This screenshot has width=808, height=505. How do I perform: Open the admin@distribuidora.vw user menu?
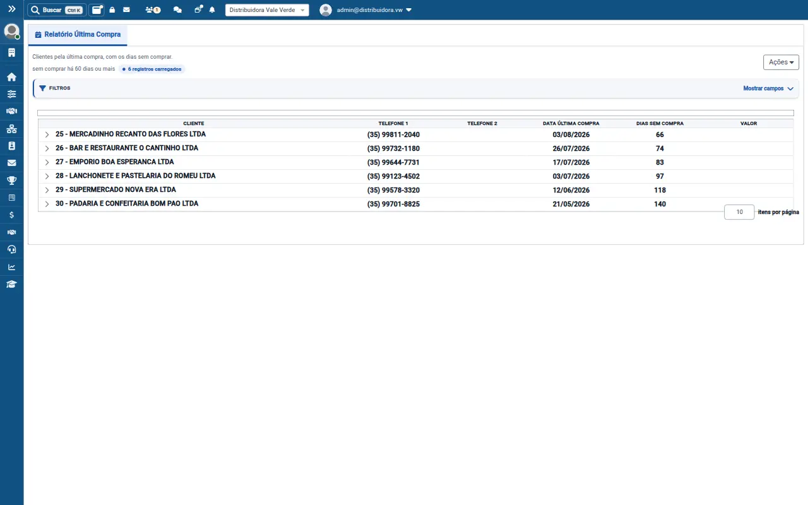point(366,10)
